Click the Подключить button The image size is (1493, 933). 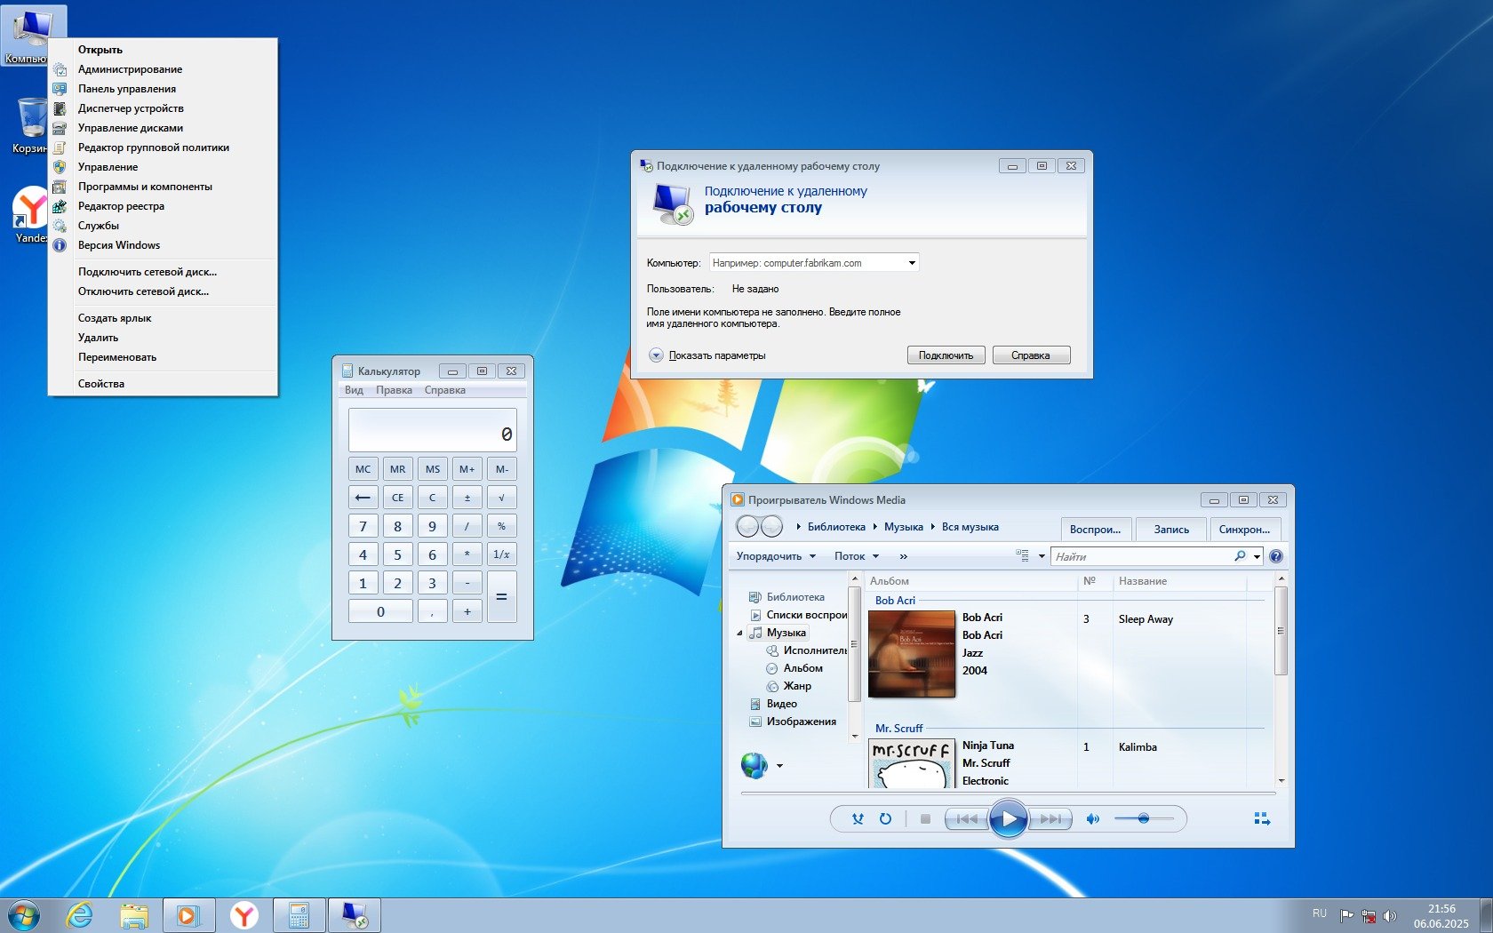pyautogui.click(x=946, y=355)
